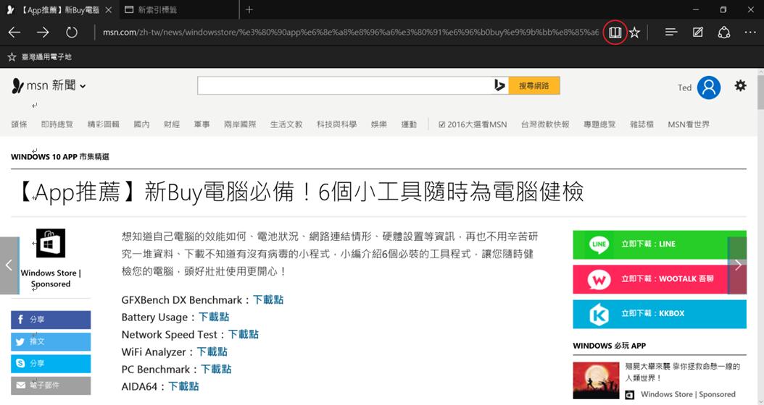This screenshot has height=405, width=764.
Task: Open the Share icon in toolbar
Action: coord(724,33)
